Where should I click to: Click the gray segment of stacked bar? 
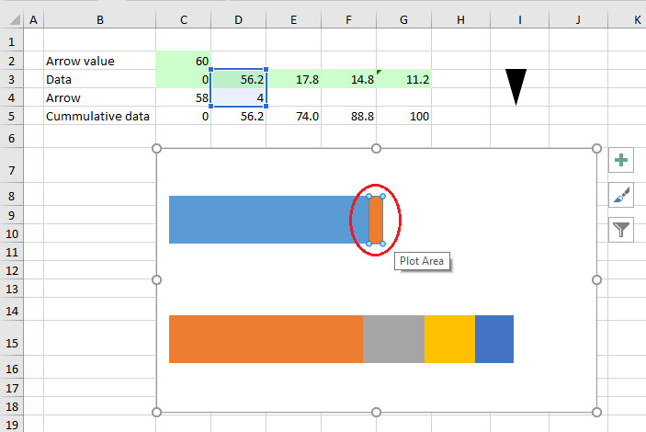tap(393, 338)
